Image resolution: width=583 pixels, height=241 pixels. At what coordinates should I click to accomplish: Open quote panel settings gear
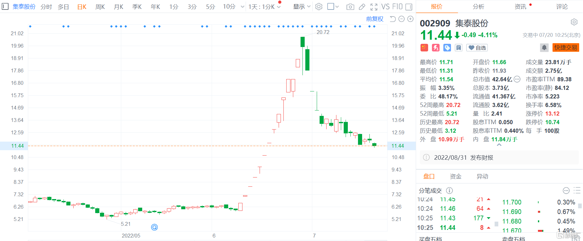click(x=574, y=22)
